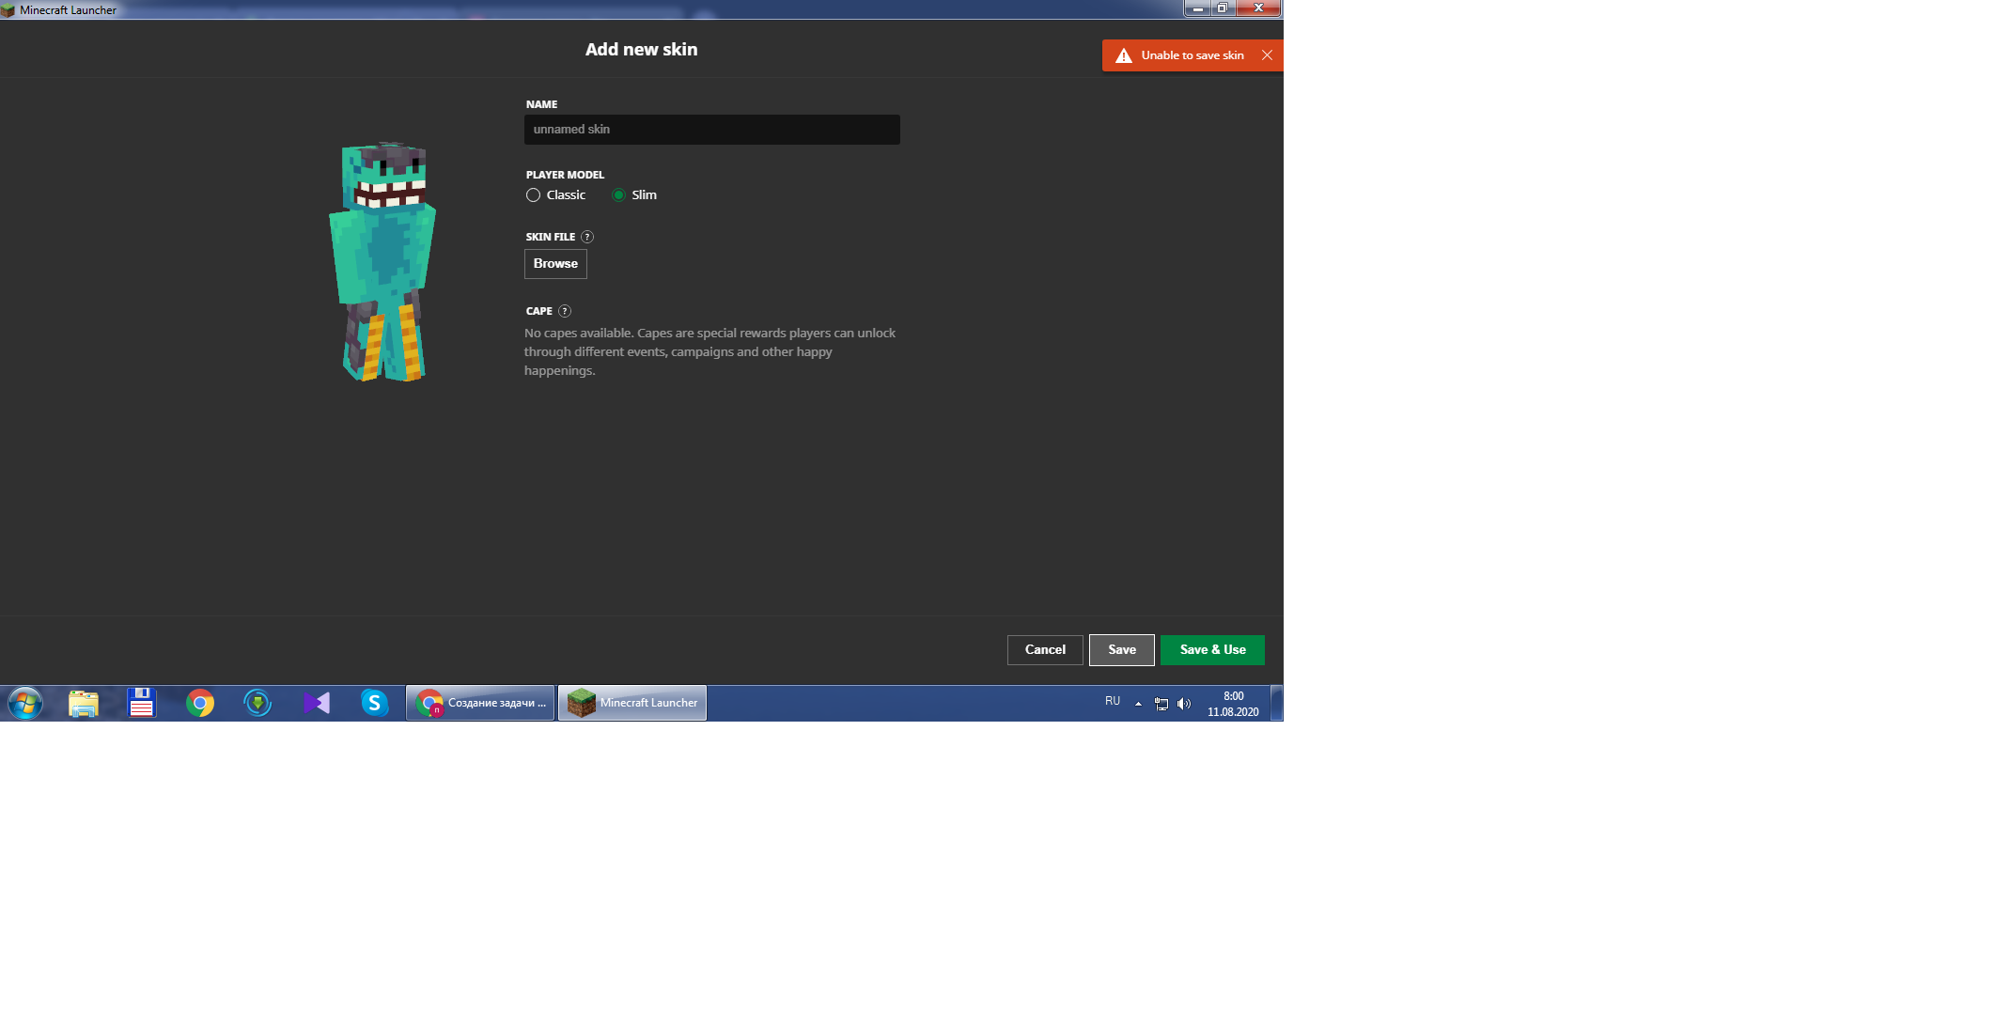Switch to the Chrome Создание задачи window

tap(480, 703)
